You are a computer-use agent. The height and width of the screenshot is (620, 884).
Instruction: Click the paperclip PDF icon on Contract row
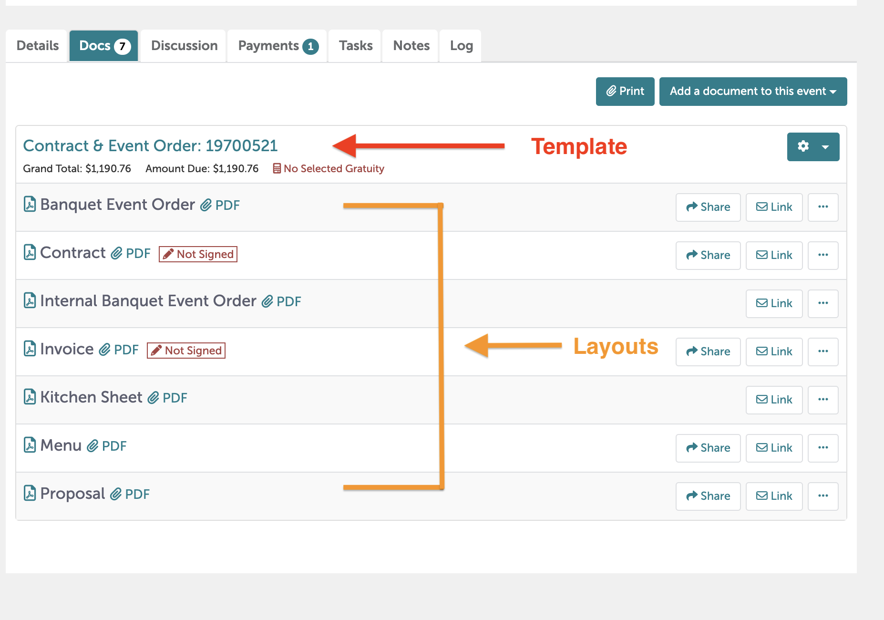click(x=117, y=253)
